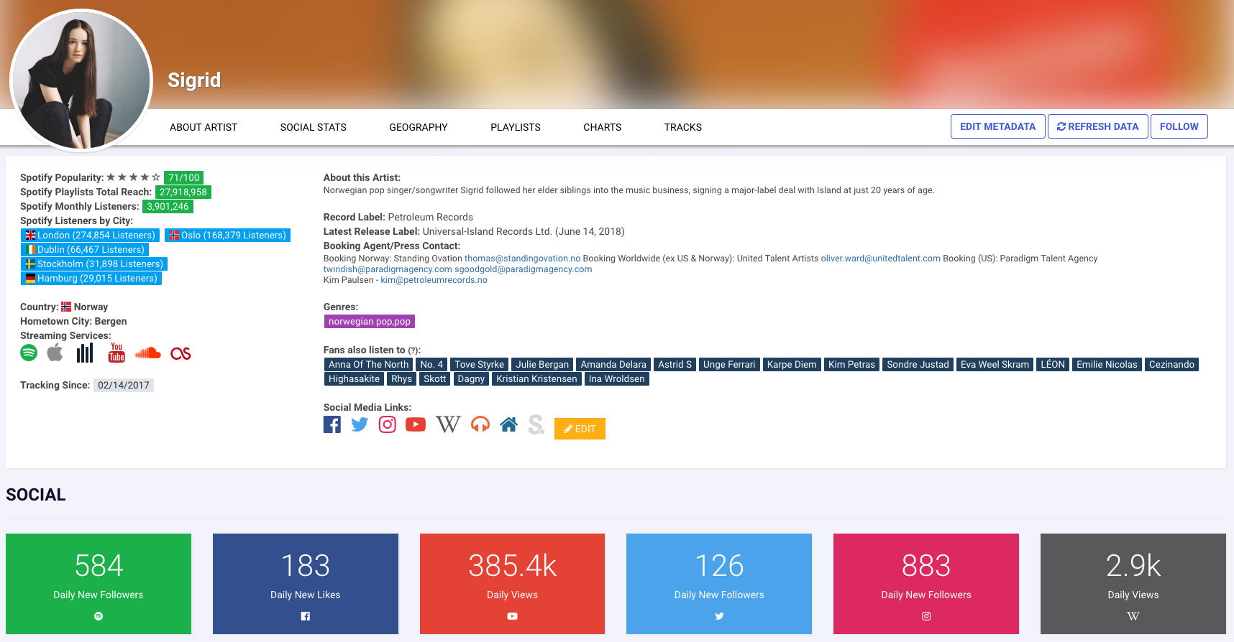Click the twindish@paradigmagency.com email link
Viewport: 1234px width, 642px height.
point(388,269)
